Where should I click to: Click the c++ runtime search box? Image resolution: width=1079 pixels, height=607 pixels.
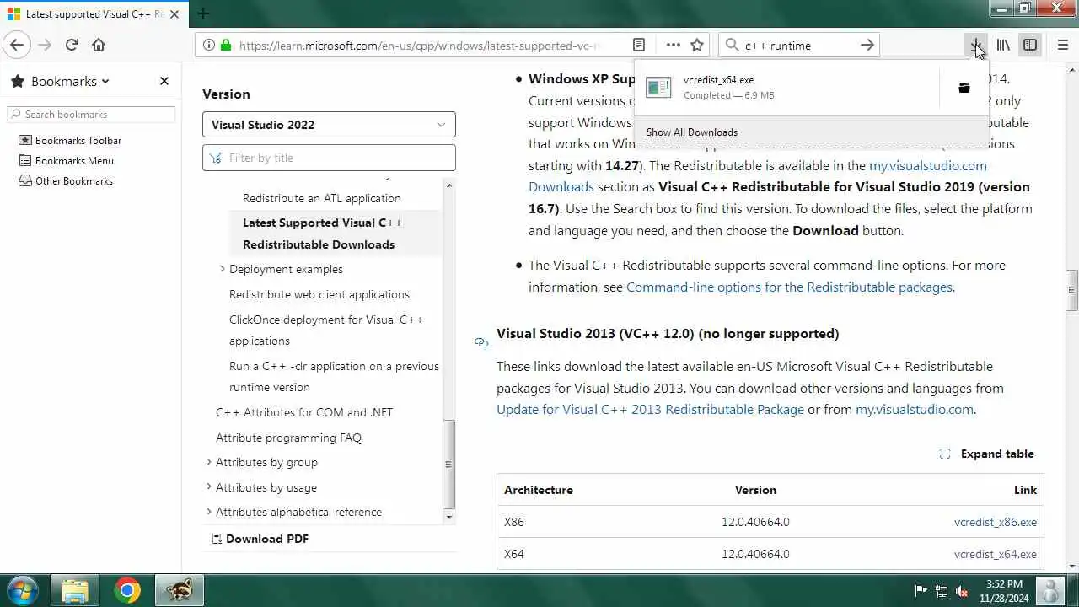tap(797, 45)
